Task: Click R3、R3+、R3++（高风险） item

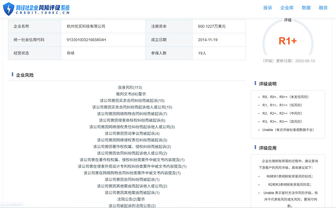Action: pos(282,121)
